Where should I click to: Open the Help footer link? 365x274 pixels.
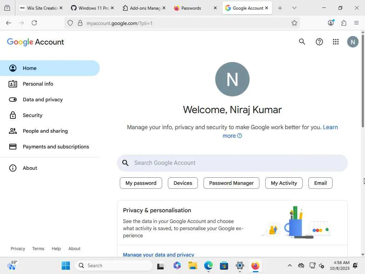56,249
